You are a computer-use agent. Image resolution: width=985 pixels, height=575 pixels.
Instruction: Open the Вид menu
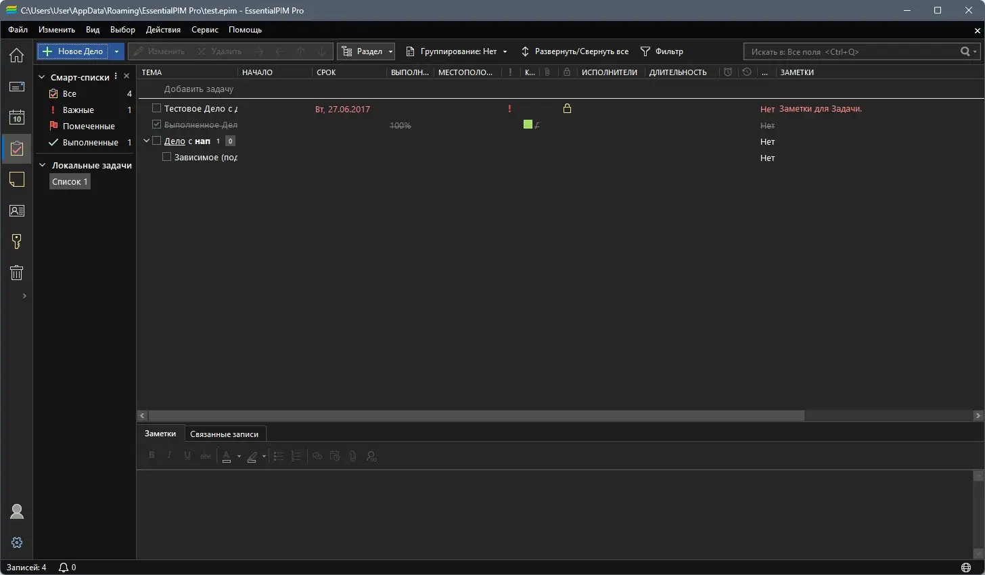93,30
